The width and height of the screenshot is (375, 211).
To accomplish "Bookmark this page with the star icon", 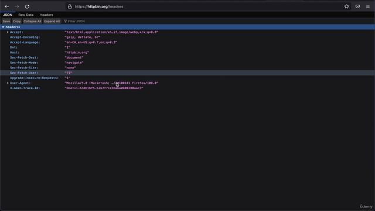I will [x=346, y=6].
